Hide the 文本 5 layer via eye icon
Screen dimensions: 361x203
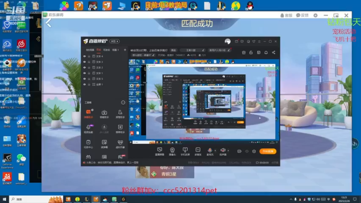(x=84, y=78)
